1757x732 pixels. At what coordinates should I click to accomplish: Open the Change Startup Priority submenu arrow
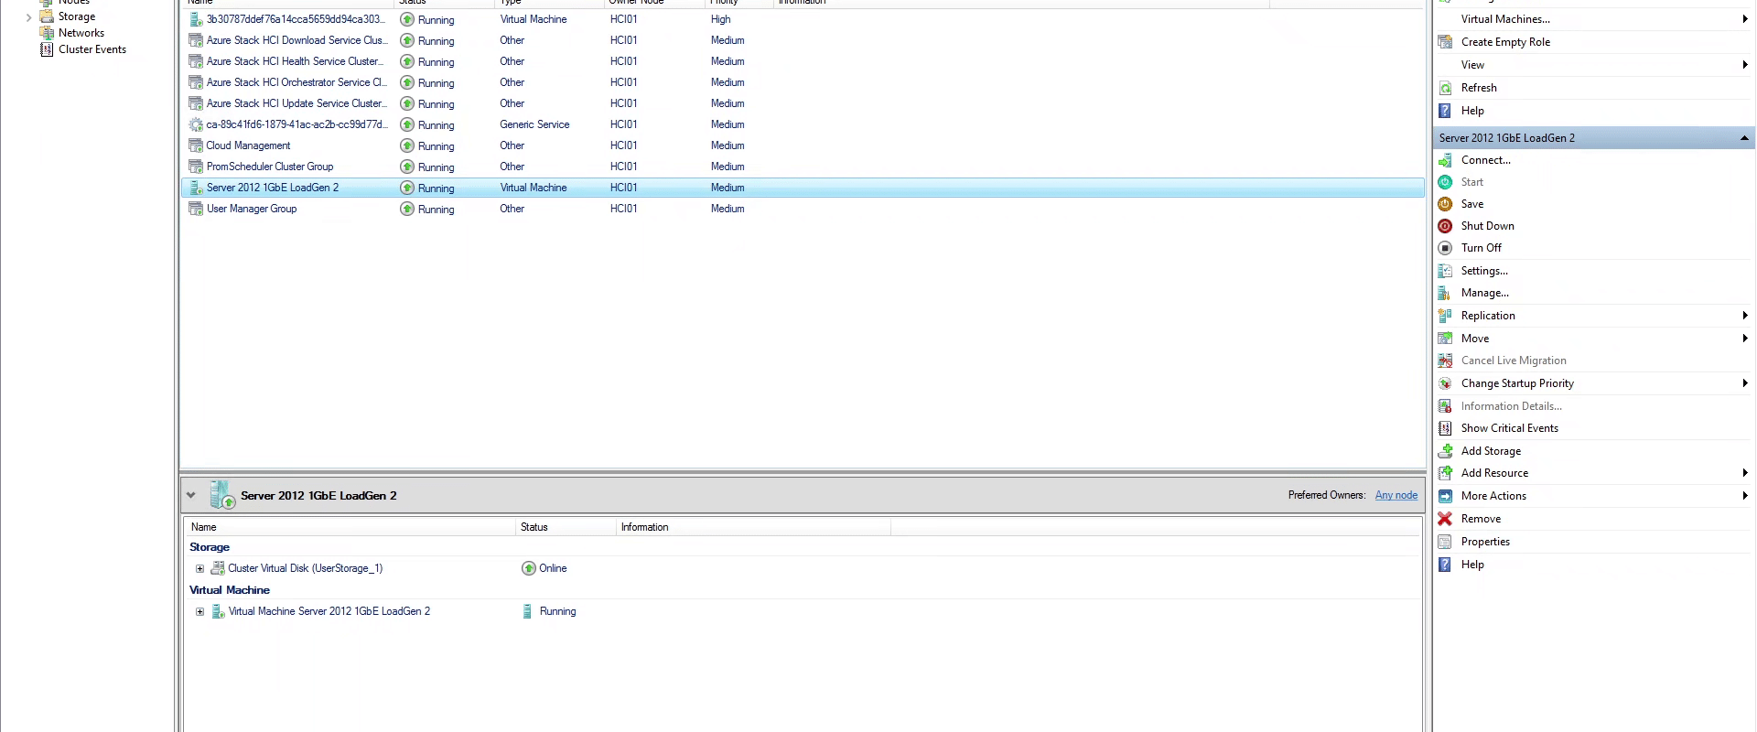(x=1745, y=383)
